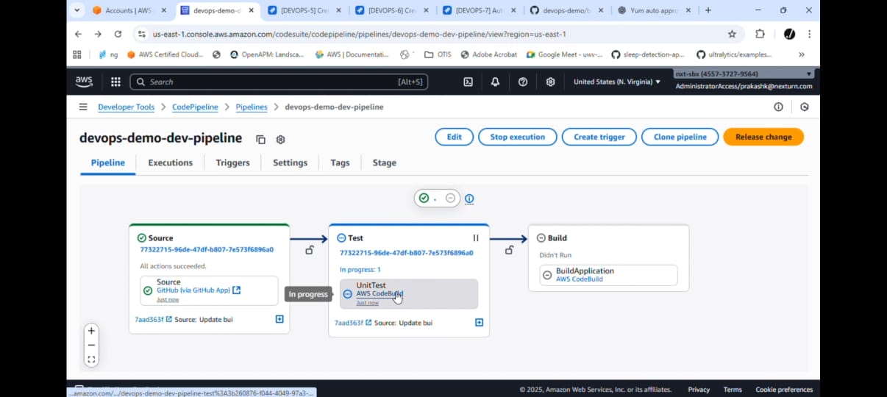Open the AWS help question-mark menu

coord(523,82)
